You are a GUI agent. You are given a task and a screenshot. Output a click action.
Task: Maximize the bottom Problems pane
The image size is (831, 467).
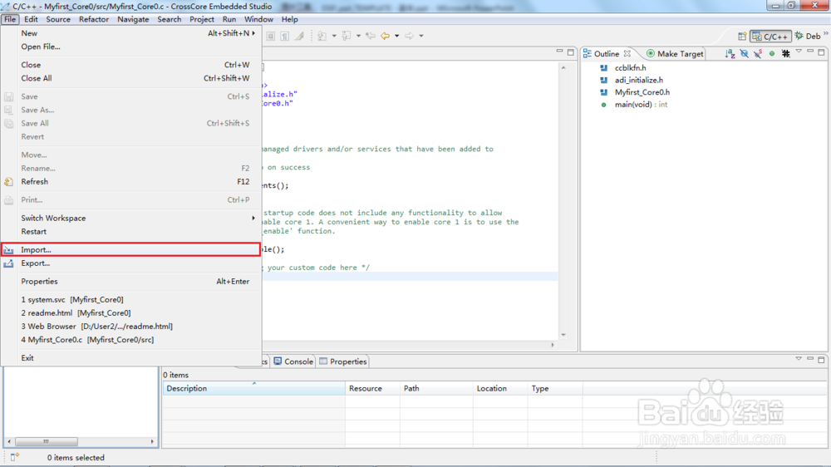click(x=822, y=360)
